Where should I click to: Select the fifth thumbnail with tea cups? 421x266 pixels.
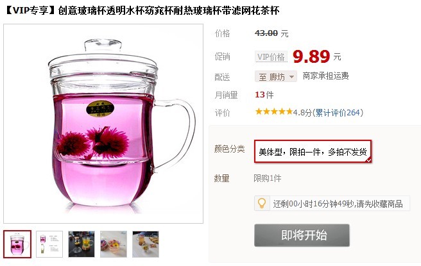(x=146, y=244)
